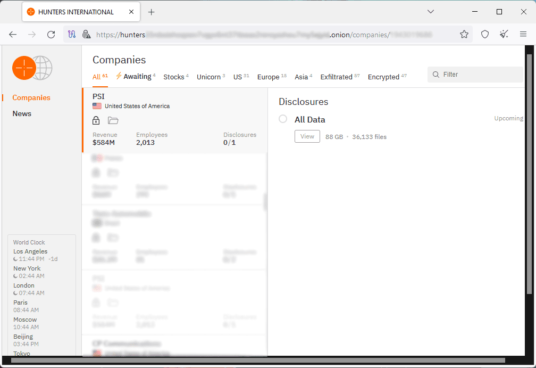Open a new browser tab
Image resolution: width=536 pixels, height=368 pixels.
(x=152, y=12)
